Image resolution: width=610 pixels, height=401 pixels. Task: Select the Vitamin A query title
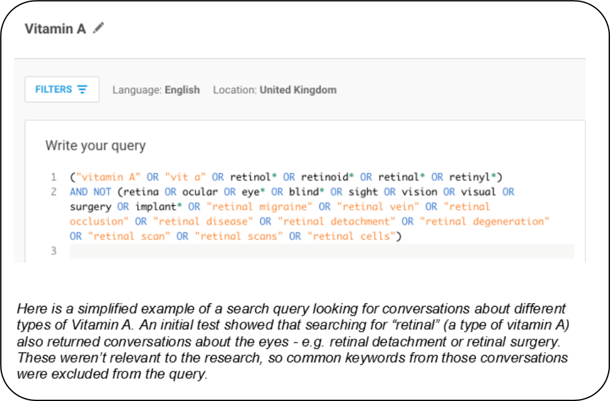[55, 29]
